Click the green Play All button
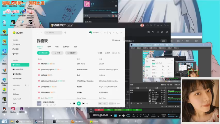Screen dimensions: 220x124 (43, 53)
